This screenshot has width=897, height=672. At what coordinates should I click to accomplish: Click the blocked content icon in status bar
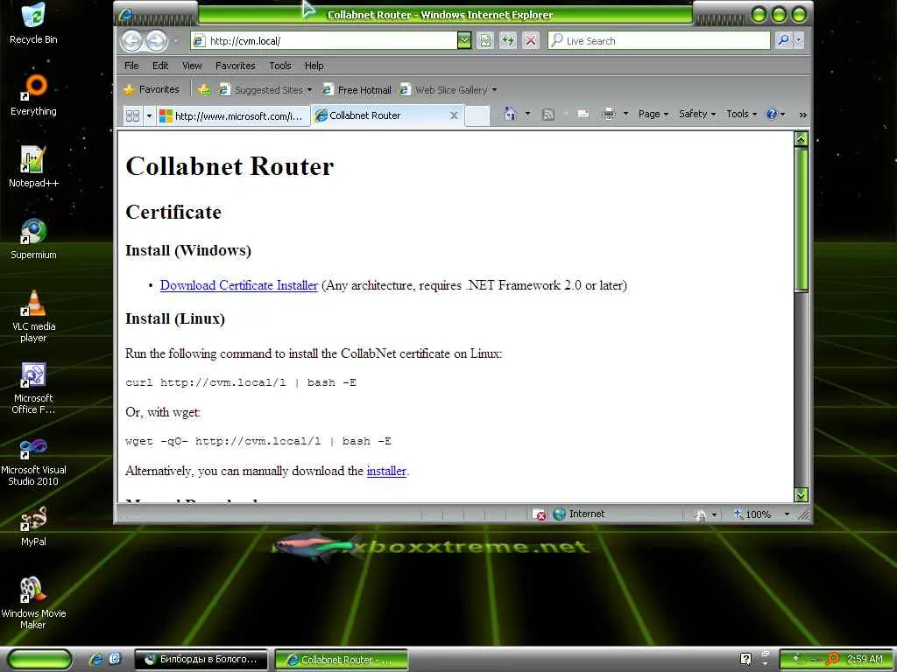[x=539, y=514]
